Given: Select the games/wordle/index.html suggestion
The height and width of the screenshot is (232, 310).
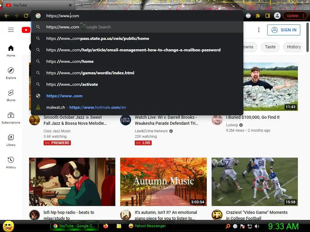Looking at the screenshot, I should [x=137, y=73].
